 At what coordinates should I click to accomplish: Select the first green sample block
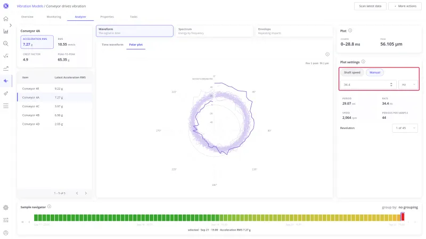tap(36, 217)
